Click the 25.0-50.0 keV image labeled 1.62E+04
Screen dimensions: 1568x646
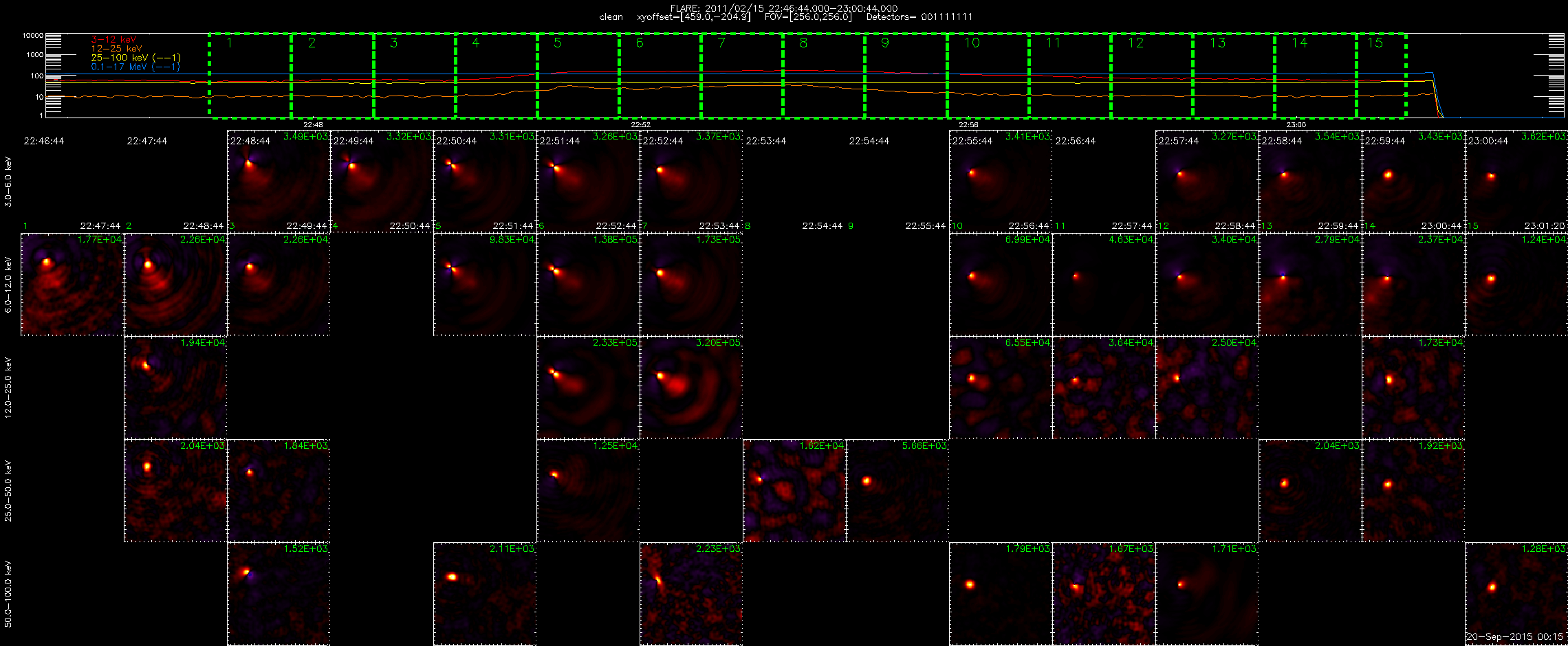794,491
